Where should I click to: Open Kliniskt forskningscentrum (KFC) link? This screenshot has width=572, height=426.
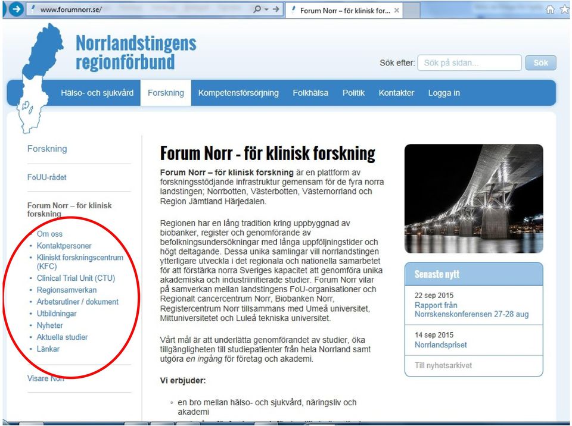click(80, 262)
